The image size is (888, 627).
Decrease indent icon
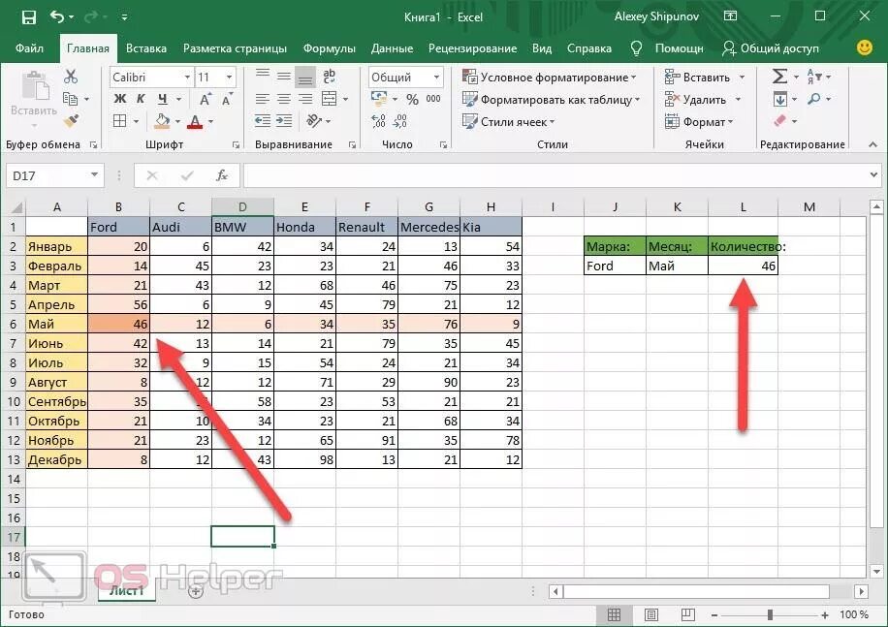262,120
